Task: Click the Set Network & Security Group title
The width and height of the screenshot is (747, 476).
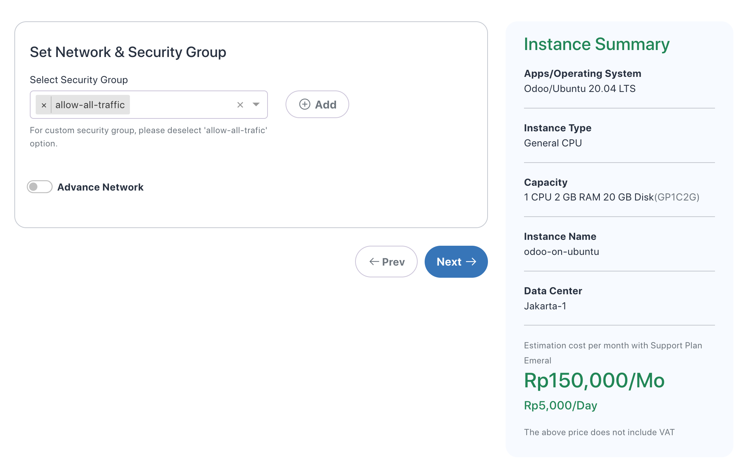Action: click(x=128, y=52)
